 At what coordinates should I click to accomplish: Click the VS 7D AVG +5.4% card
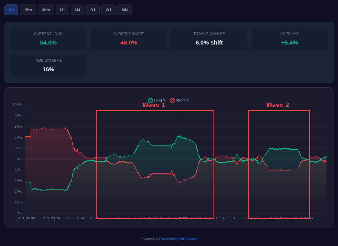tap(290, 39)
